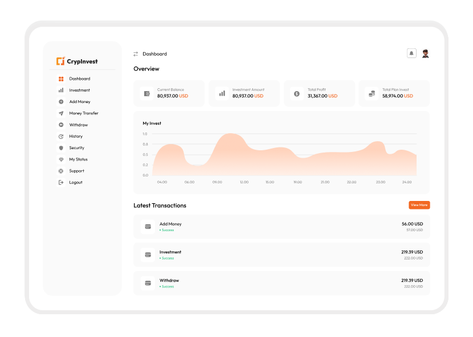Click the My Invest chart peak near 09.00
Image resolution: width=473 pixels, height=337 pixels.
coord(230,135)
